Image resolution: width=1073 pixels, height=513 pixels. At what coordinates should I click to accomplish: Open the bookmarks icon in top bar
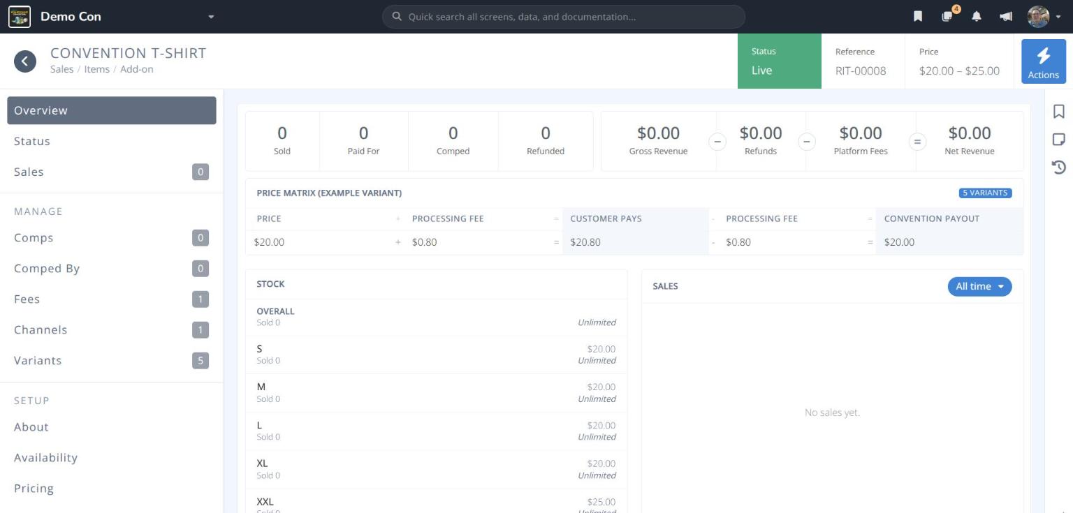pyautogui.click(x=918, y=17)
